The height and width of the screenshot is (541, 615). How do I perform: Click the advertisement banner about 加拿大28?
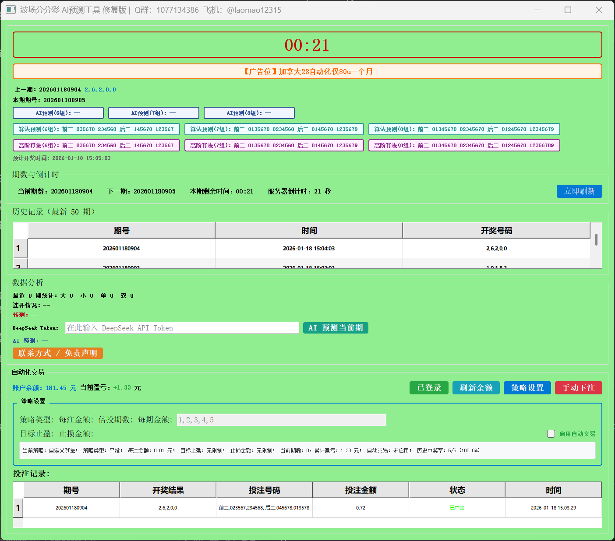point(307,71)
